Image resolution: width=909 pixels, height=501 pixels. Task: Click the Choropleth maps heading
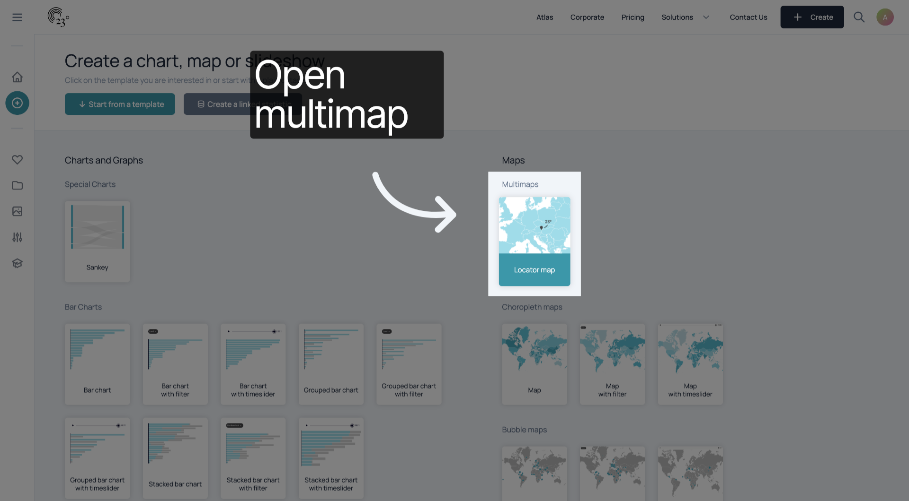point(532,307)
